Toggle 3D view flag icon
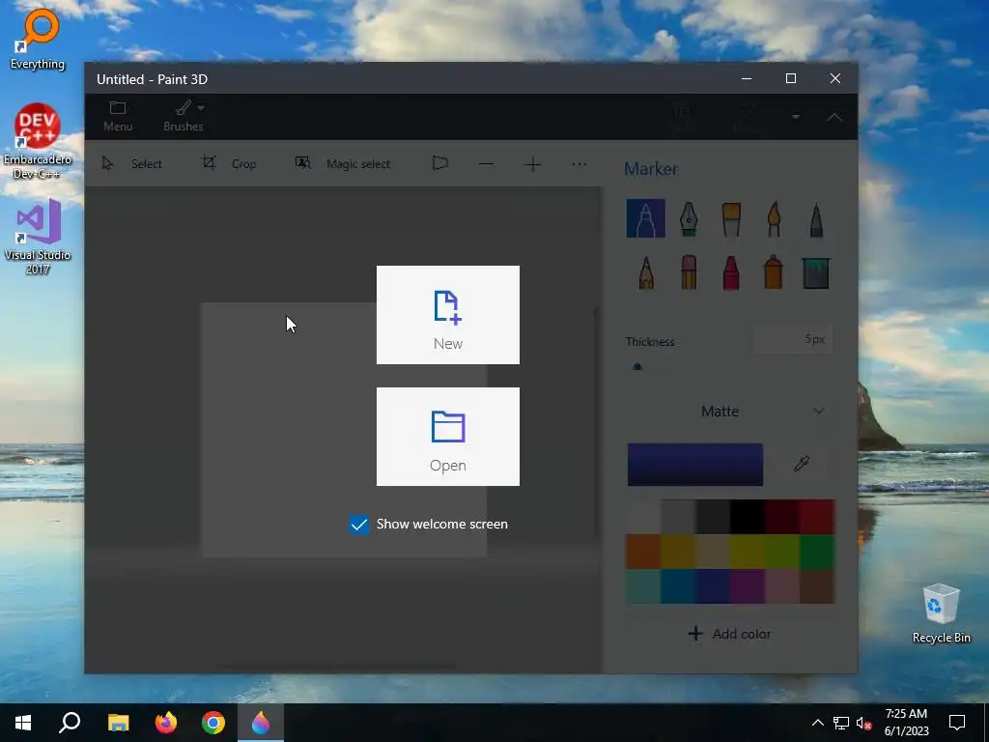 click(440, 164)
